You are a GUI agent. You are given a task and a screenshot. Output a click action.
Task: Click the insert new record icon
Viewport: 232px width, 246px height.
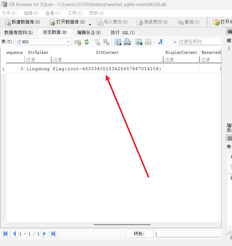pos(139,42)
